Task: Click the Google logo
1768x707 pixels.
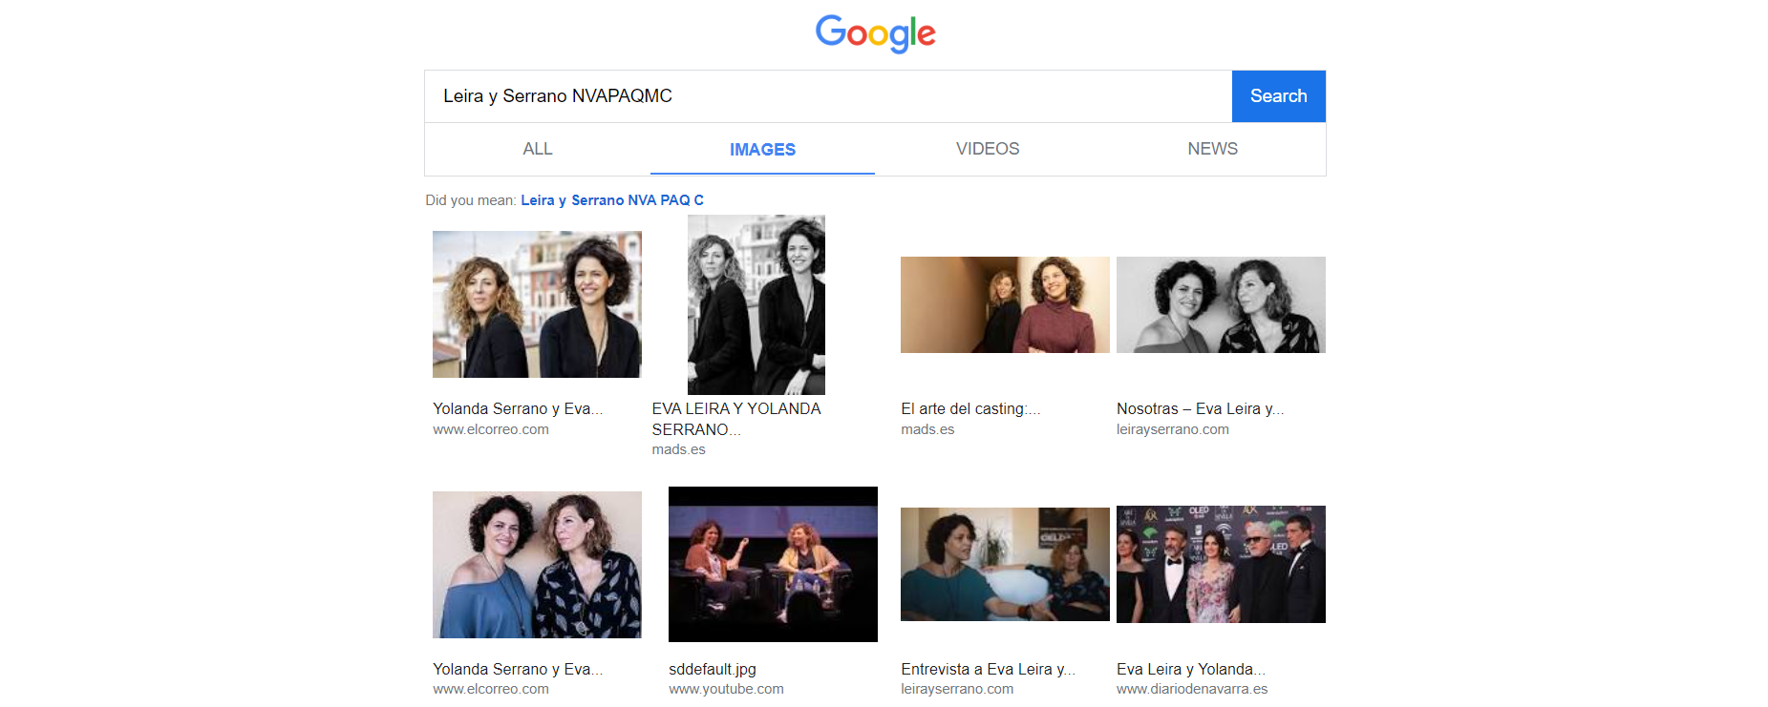Action: tap(875, 34)
